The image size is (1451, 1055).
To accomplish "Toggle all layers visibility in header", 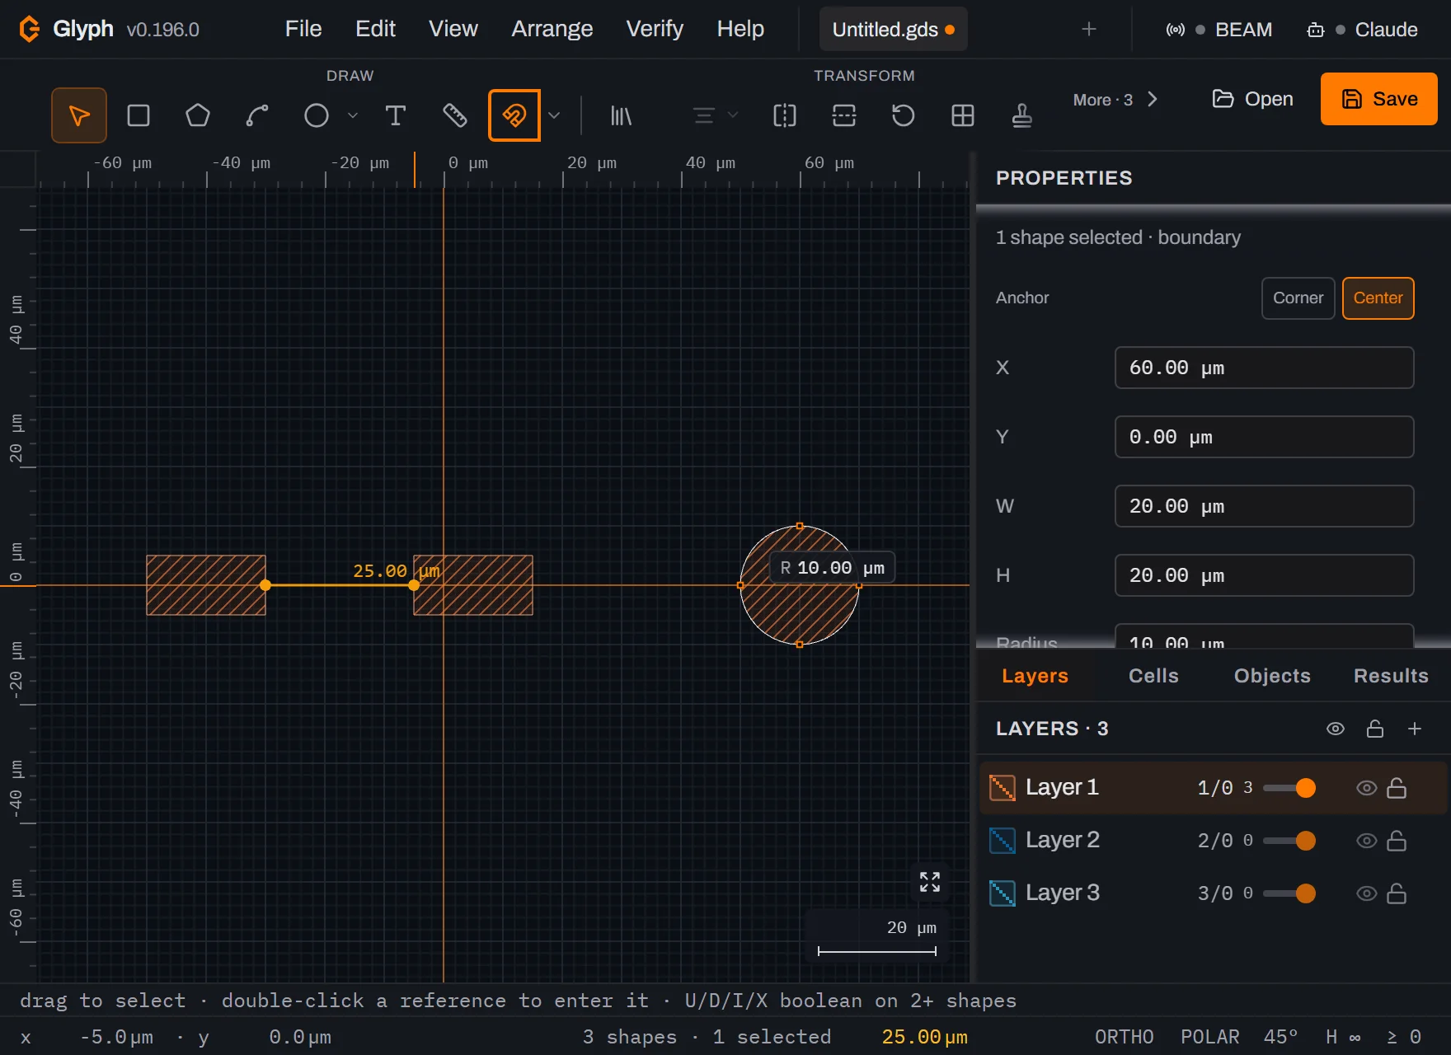I will 1336,729.
